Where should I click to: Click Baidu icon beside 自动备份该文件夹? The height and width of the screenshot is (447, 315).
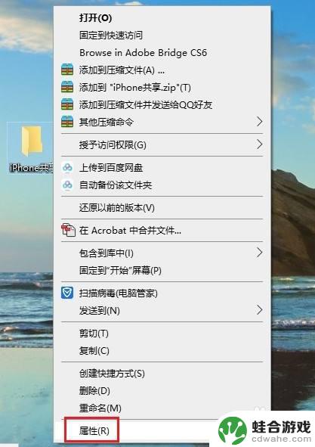(67, 185)
